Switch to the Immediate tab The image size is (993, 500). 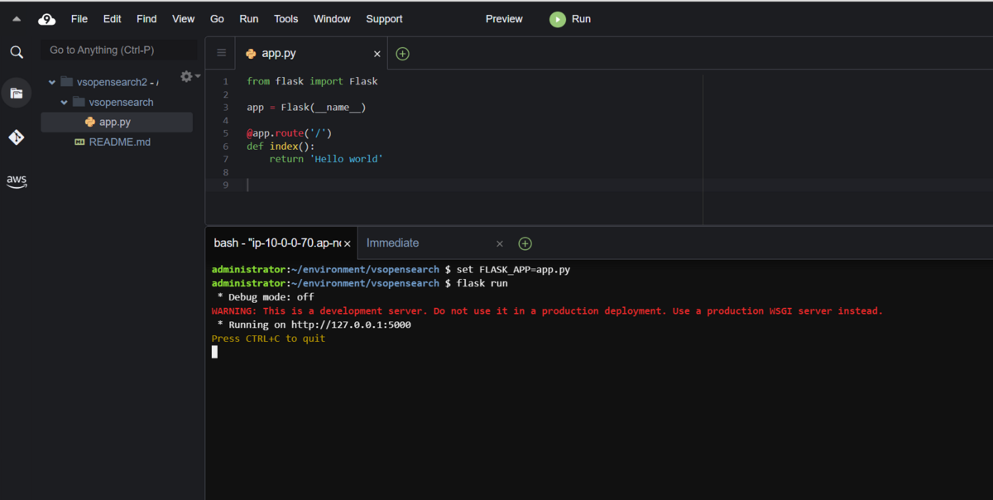pyautogui.click(x=392, y=243)
